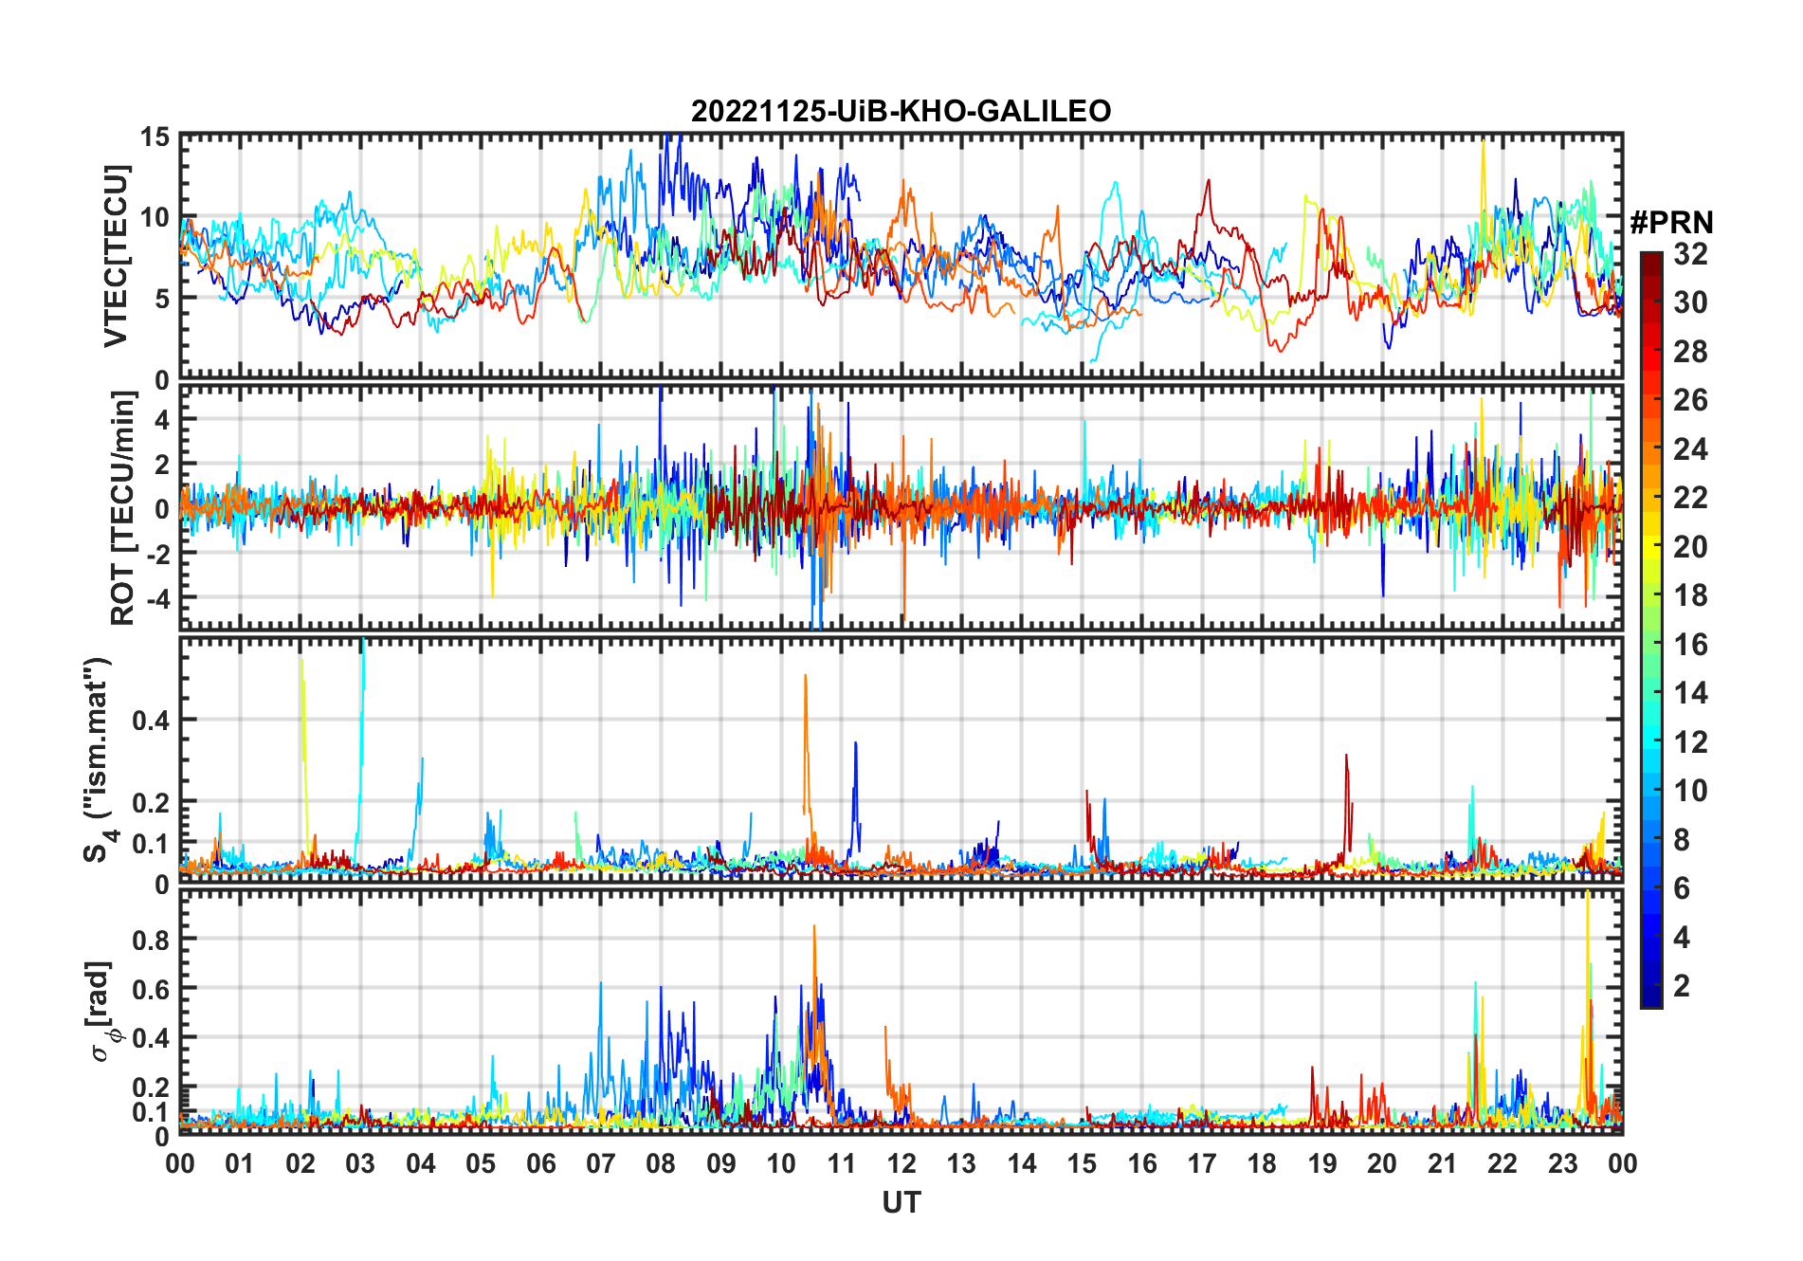Click VTEC panel y-tick 15
This screenshot has width=1803, height=1261.
pyautogui.click(x=155, y=137)
